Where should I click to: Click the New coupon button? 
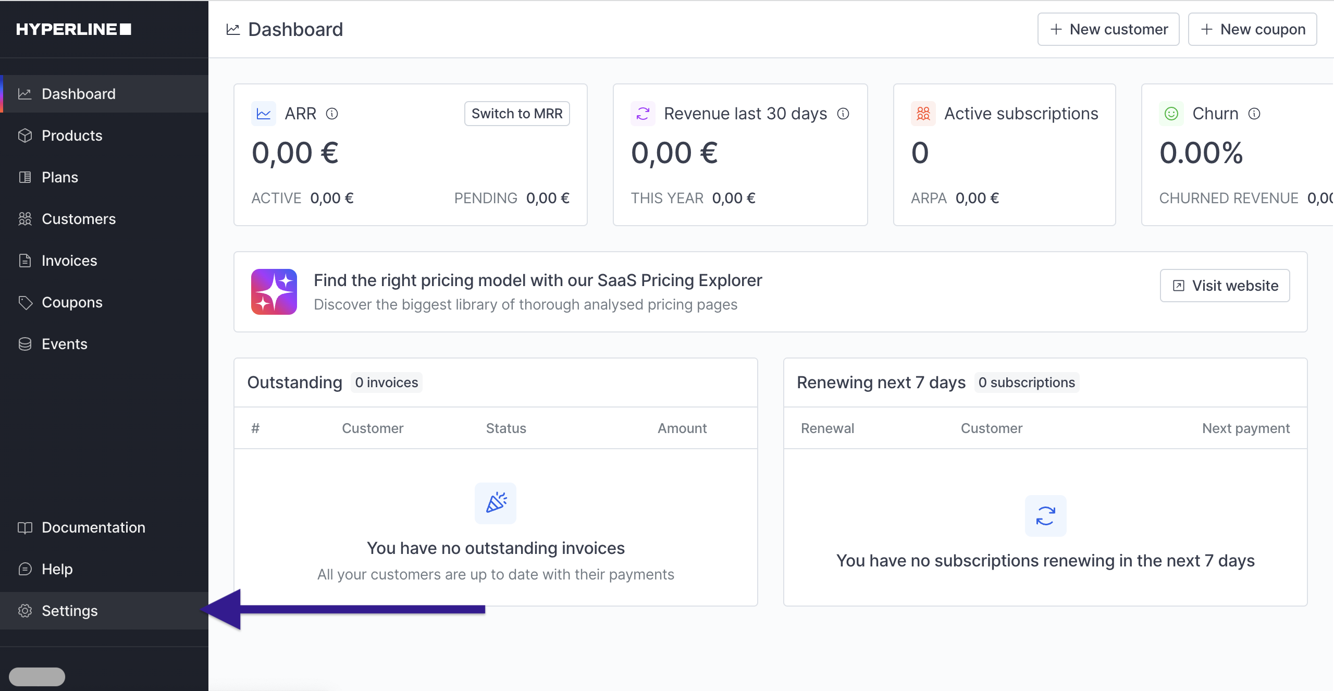(x=1252, y=29)
